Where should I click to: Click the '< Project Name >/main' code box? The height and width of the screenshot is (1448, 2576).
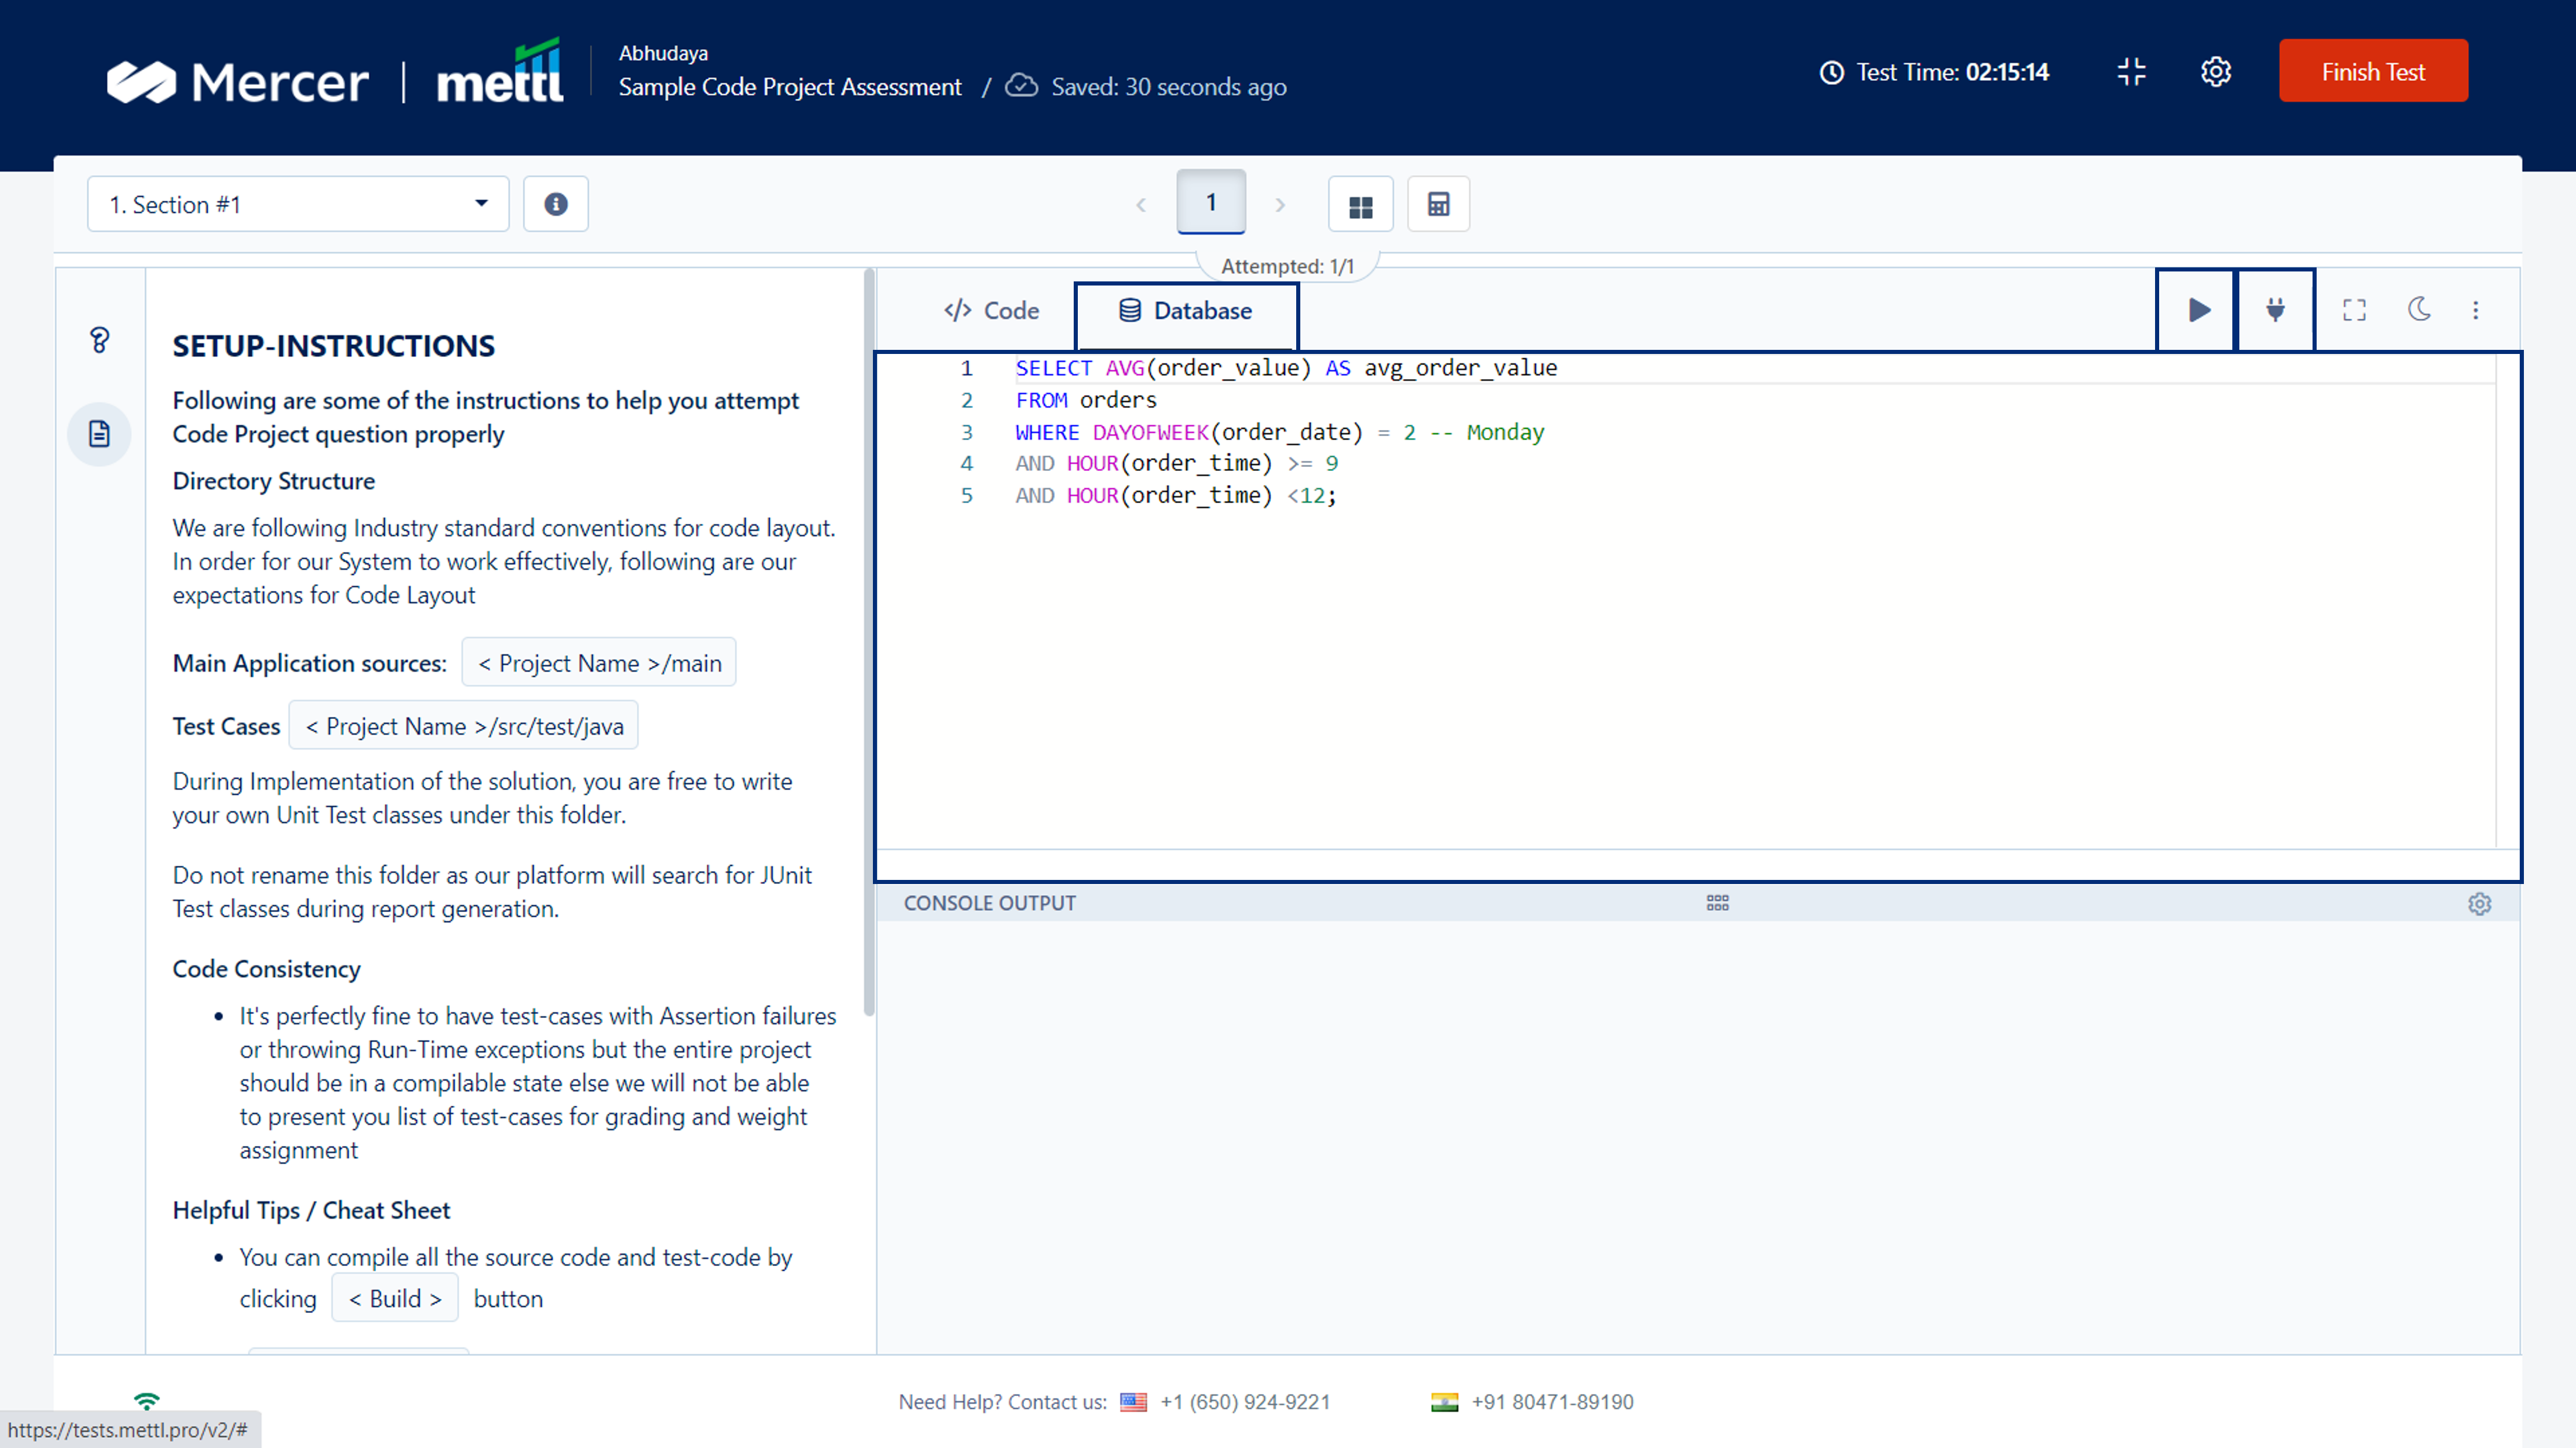click(599, 662)
